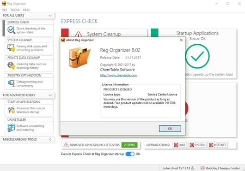Open the Undoing Changes Center
This screenshot has width=245, height=171.
point(220,168)
